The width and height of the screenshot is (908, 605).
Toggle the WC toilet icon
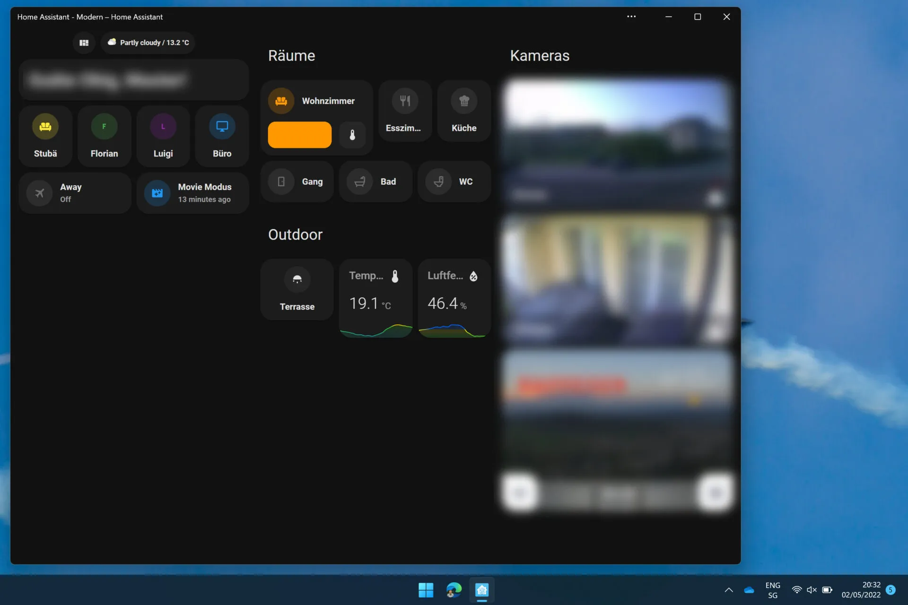point(438,181)
